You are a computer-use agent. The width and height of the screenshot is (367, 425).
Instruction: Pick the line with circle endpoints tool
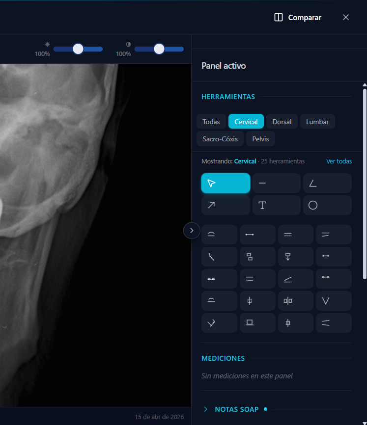334,279
